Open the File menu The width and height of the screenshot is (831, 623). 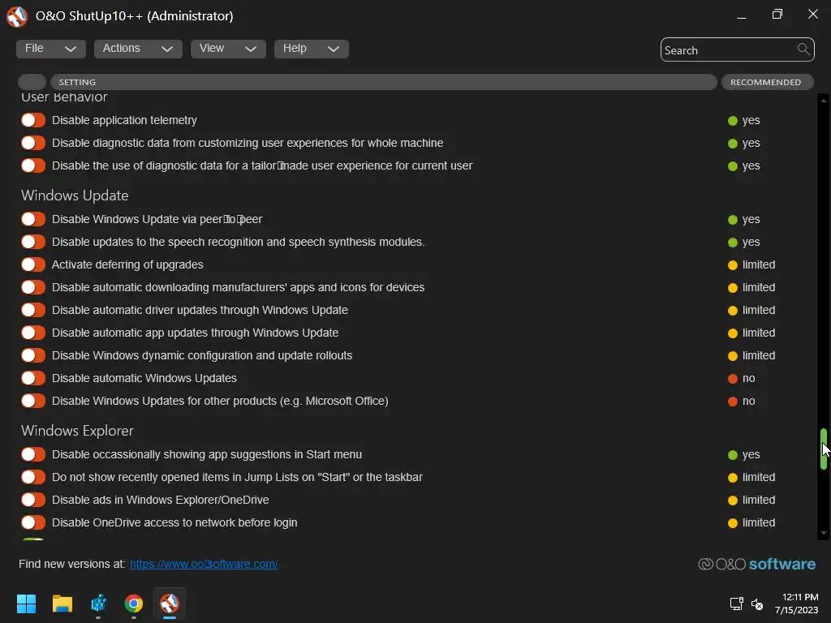coord(50,49)
